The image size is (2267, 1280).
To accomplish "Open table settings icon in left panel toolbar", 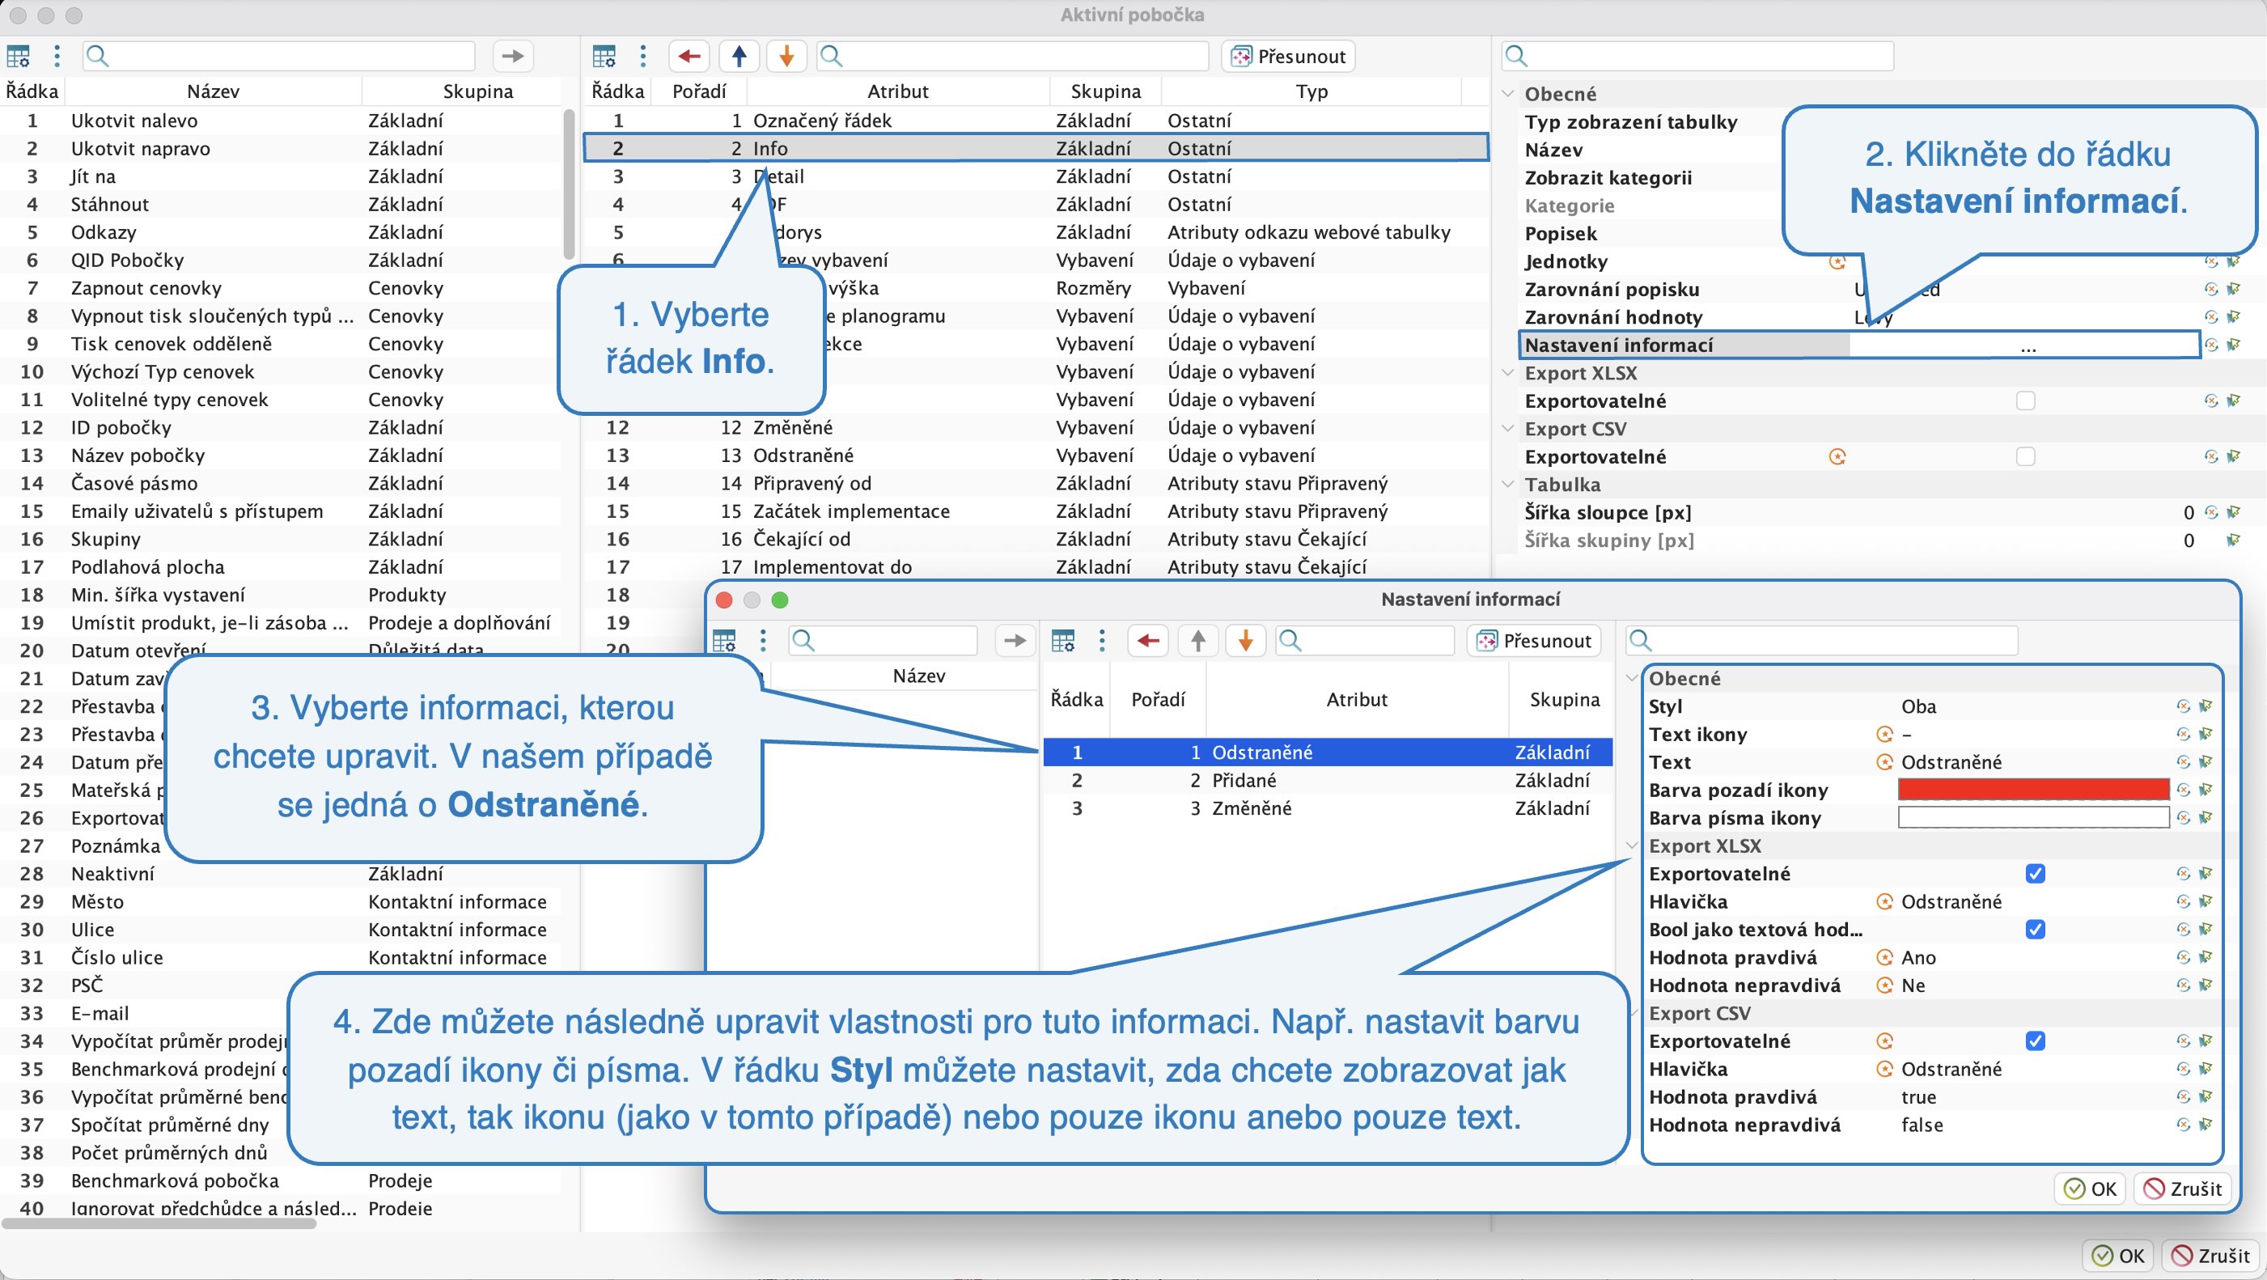I will 19,57.
